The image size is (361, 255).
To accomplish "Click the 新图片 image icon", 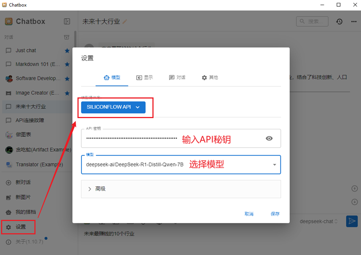I will click(x=8, y=197).
